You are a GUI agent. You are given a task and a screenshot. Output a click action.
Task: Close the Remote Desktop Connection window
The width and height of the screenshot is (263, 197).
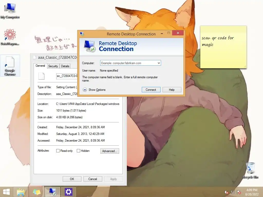pos(178,33)
